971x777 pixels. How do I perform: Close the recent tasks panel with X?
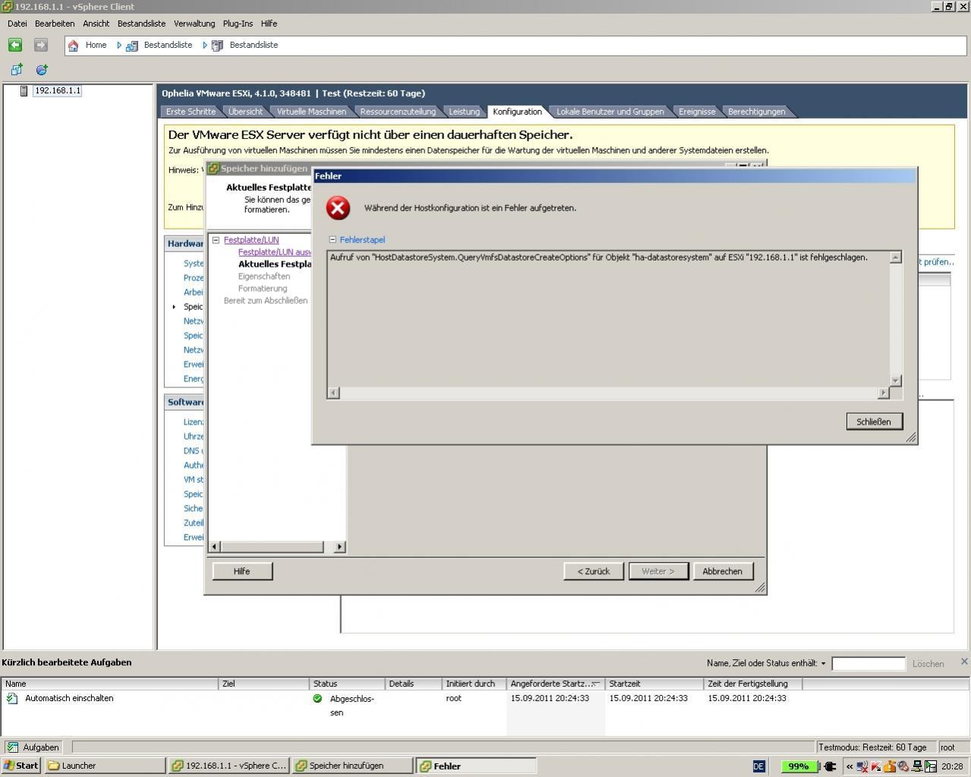pyautogui.click(x=964, y=662)
